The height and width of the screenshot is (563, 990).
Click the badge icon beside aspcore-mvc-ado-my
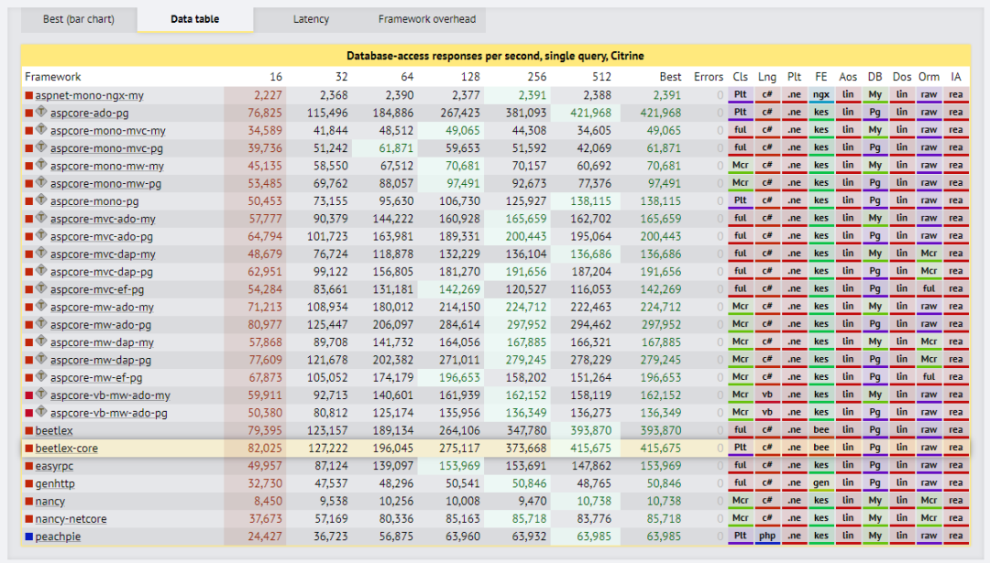pyautogui.click(x=41, y=218)
